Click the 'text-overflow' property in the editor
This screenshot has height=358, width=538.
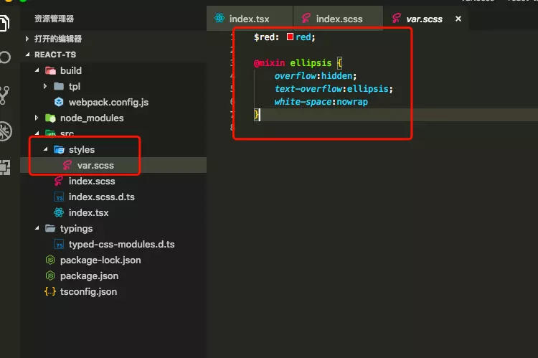308,89
